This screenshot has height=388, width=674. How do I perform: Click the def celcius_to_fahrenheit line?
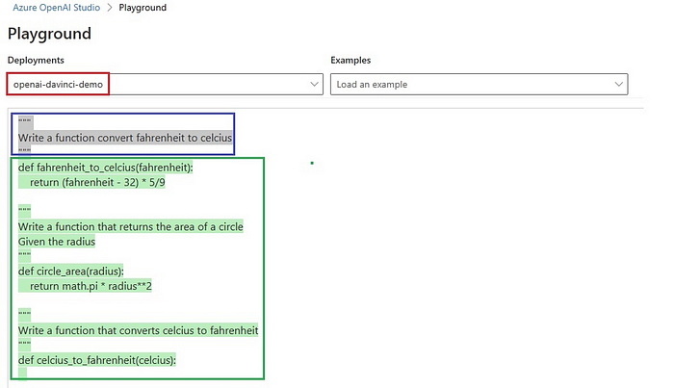coord(97,360)
